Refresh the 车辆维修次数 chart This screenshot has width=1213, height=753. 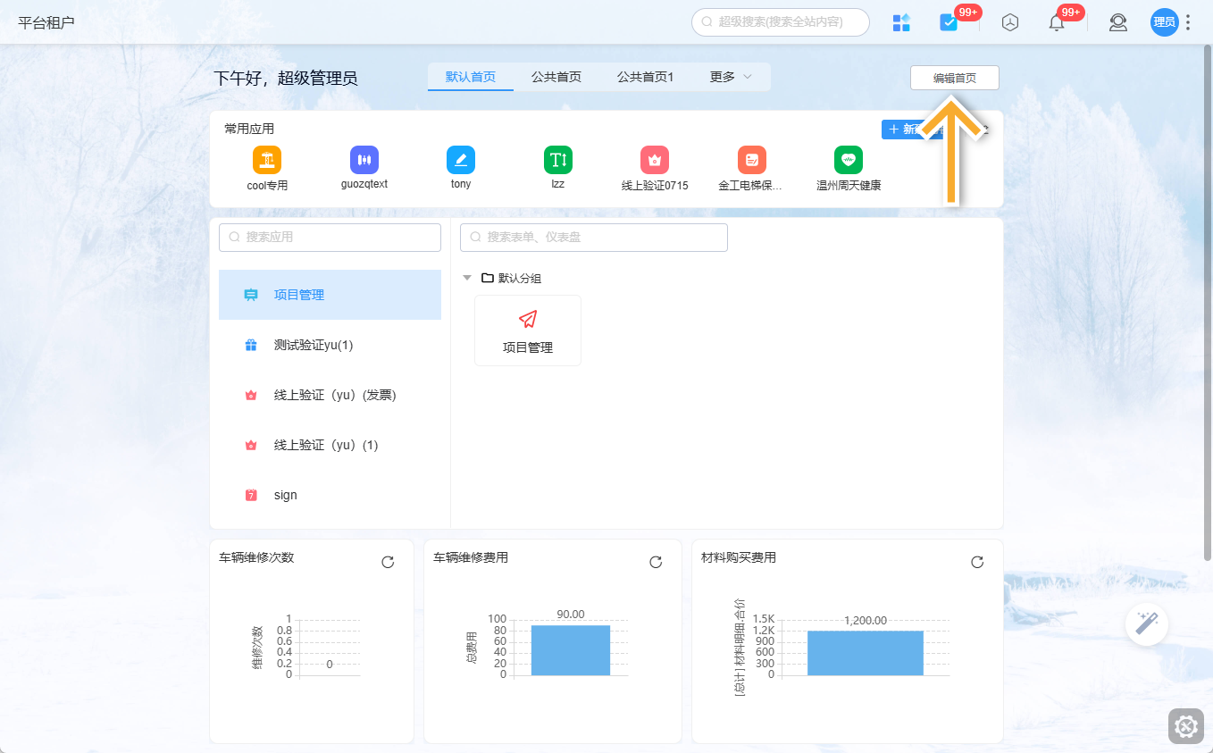387,562
